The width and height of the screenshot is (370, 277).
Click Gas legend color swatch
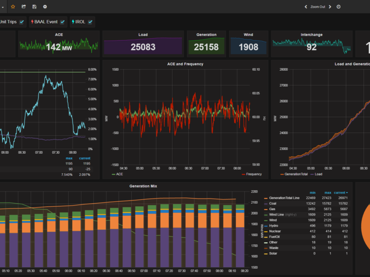coord(265,209)
